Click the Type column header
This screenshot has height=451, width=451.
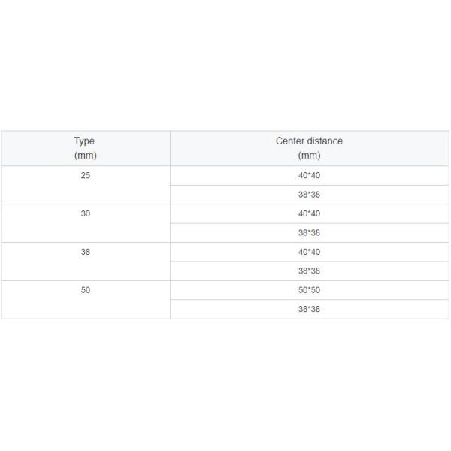point(85,141)
